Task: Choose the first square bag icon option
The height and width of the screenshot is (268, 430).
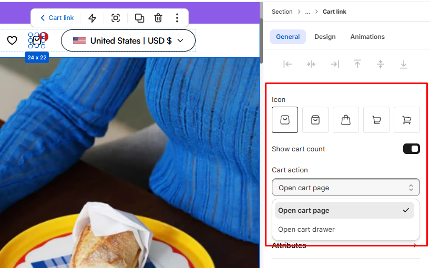Action: tap(285, 120)
